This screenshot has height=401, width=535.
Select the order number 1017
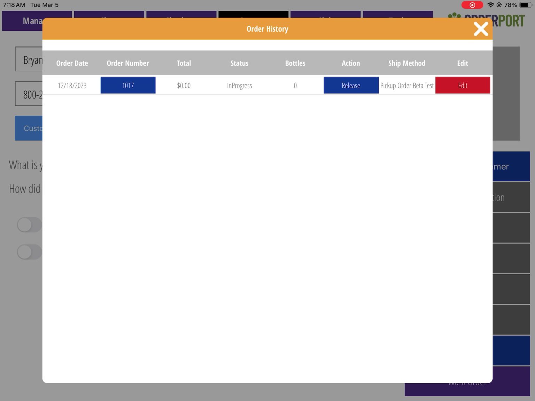coord(127,85)
